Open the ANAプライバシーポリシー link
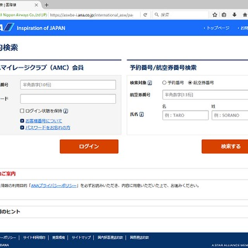Image resolution: width=248 pixels, height=248 pixels. click(54, 186)
